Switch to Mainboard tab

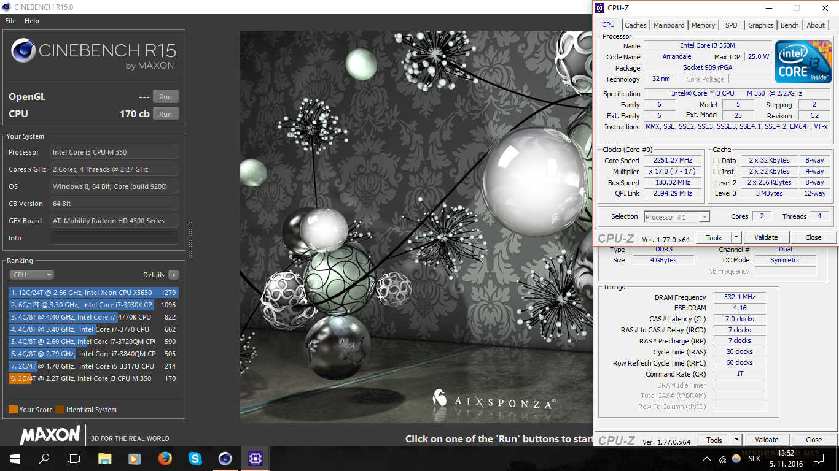pyautogui.click(x=669, y=25)
